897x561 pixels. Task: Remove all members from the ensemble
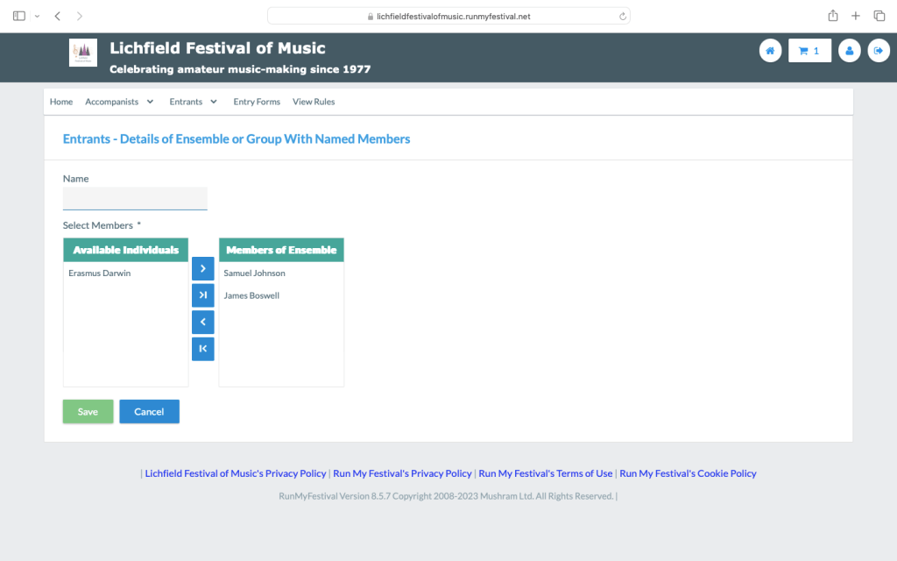click(202, 349)
